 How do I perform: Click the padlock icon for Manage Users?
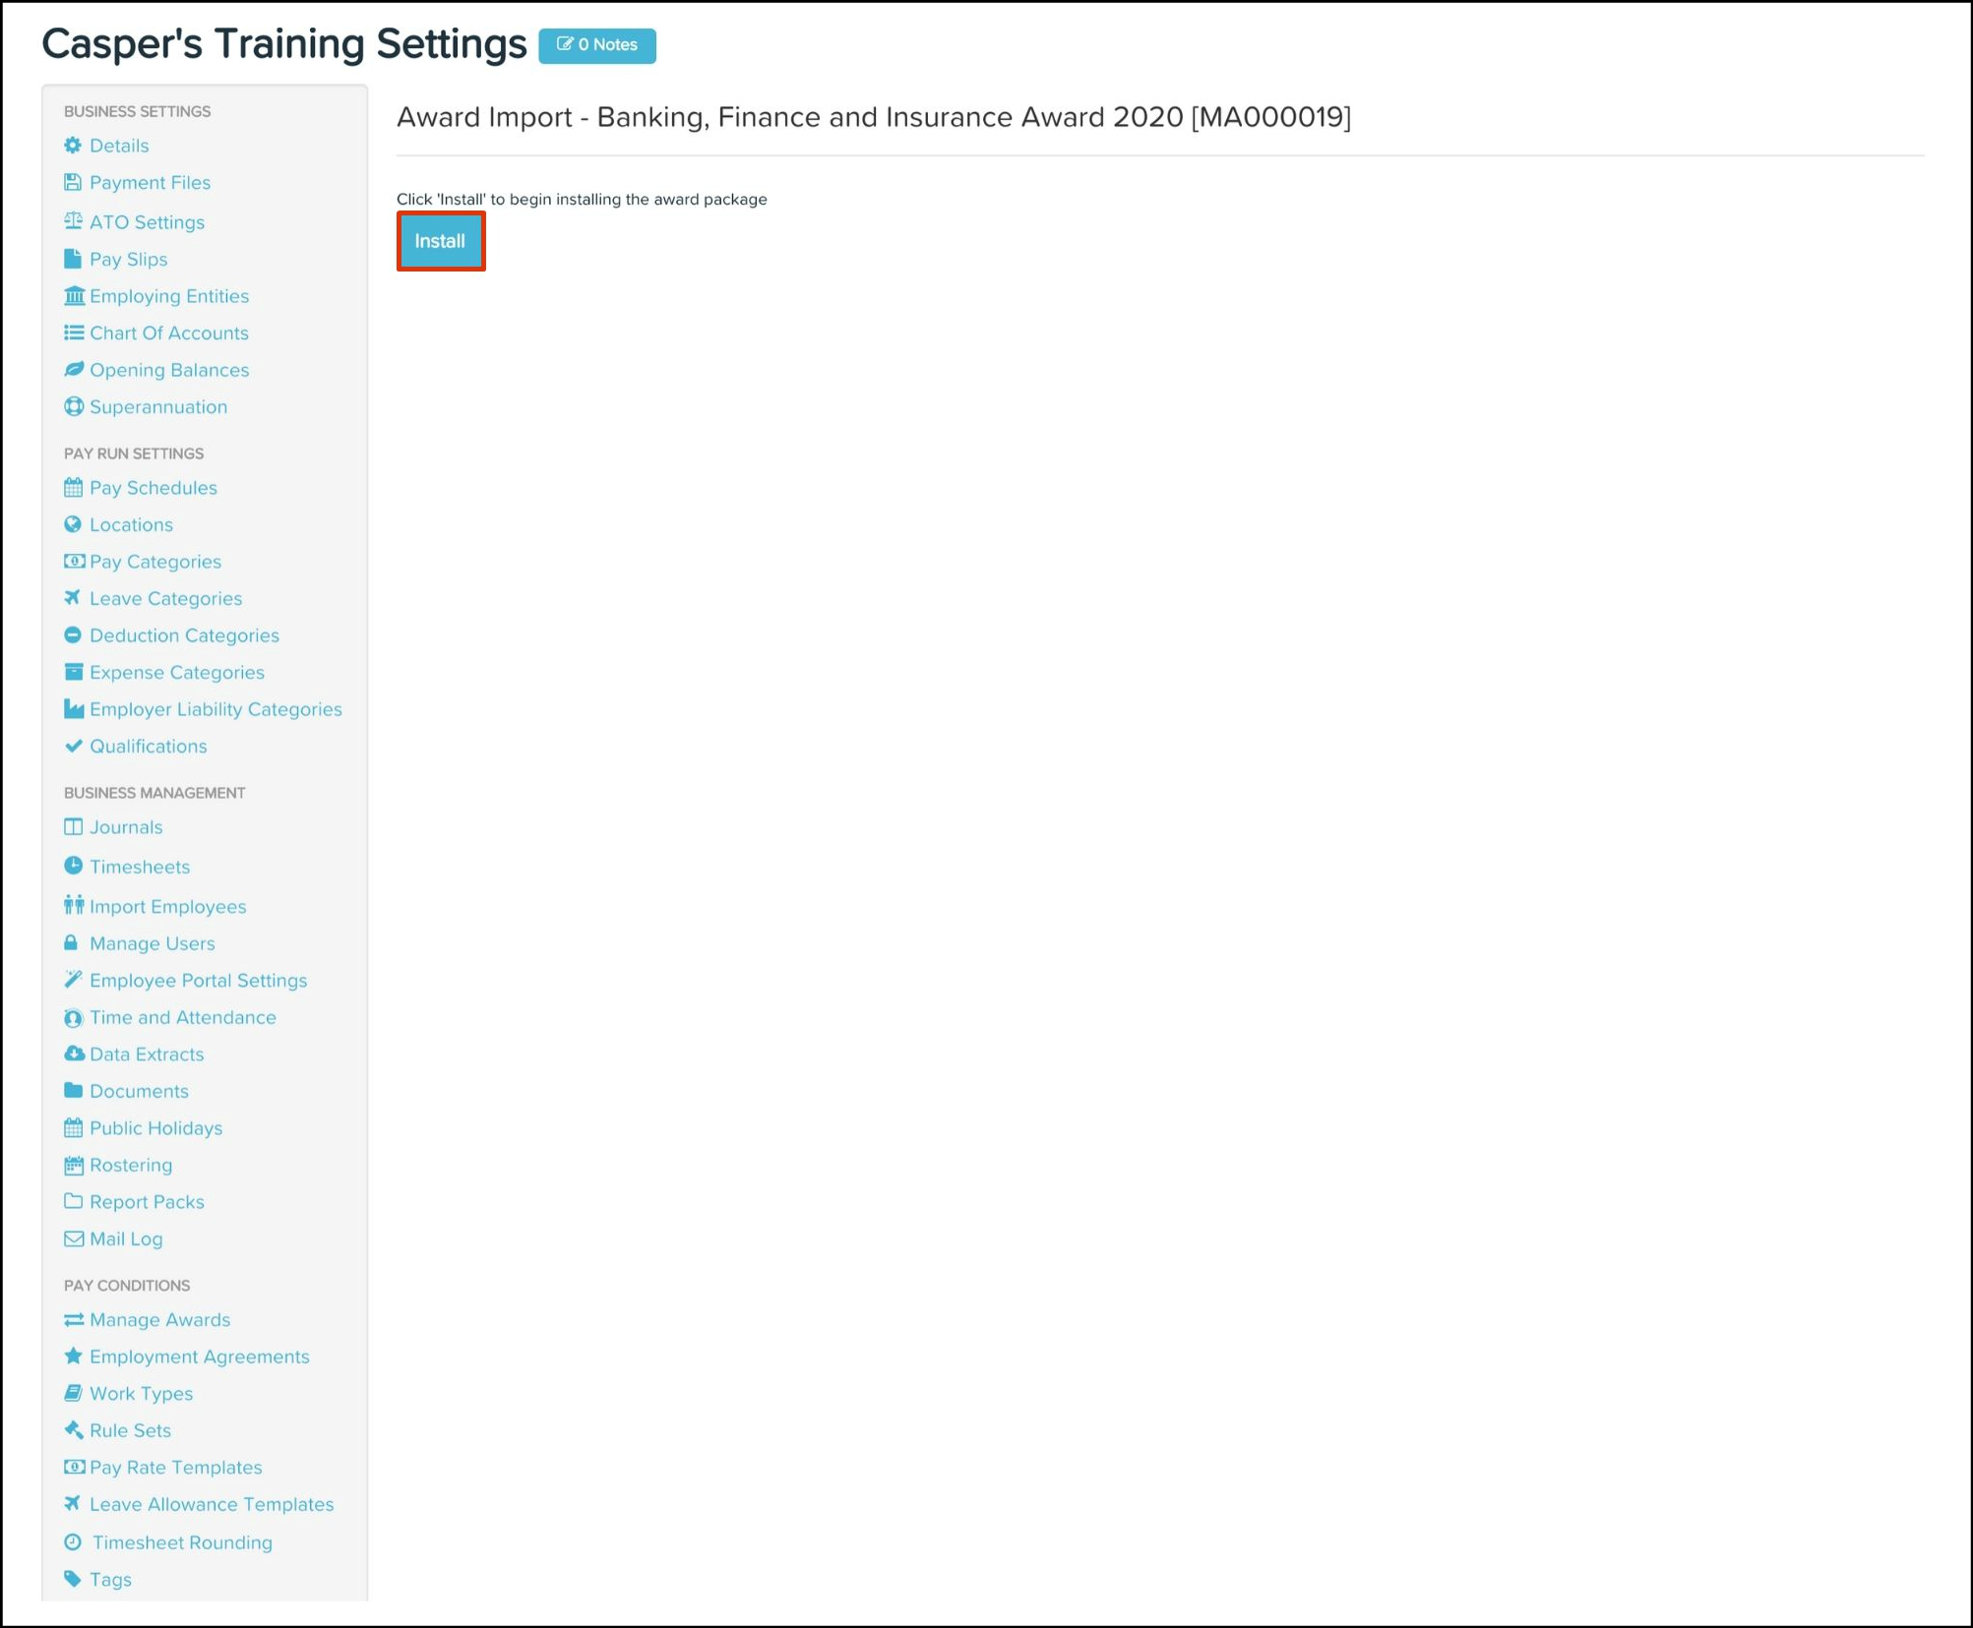(x=71, y=943)
